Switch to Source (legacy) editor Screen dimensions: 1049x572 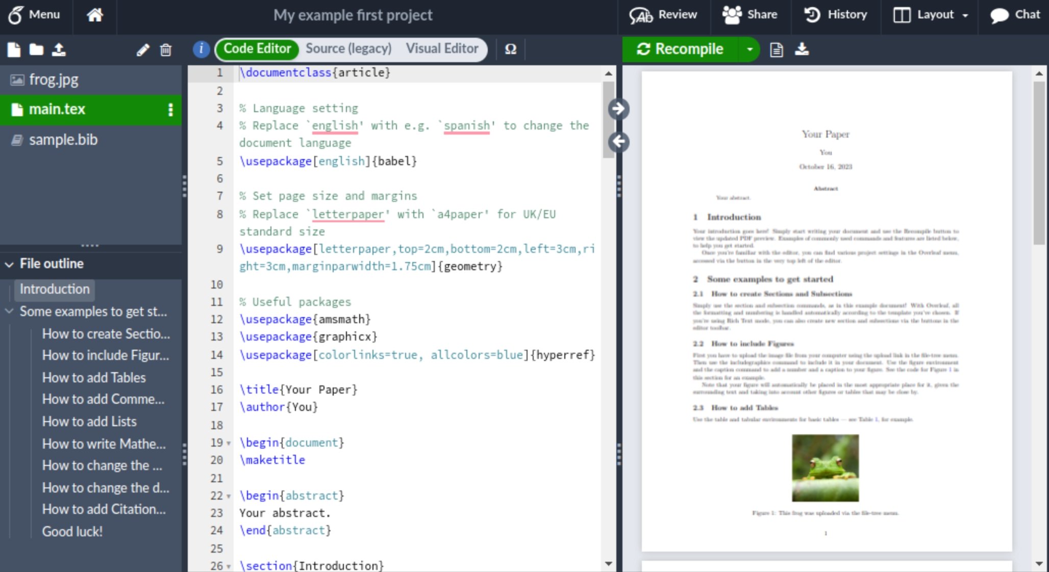coord(348,49)
